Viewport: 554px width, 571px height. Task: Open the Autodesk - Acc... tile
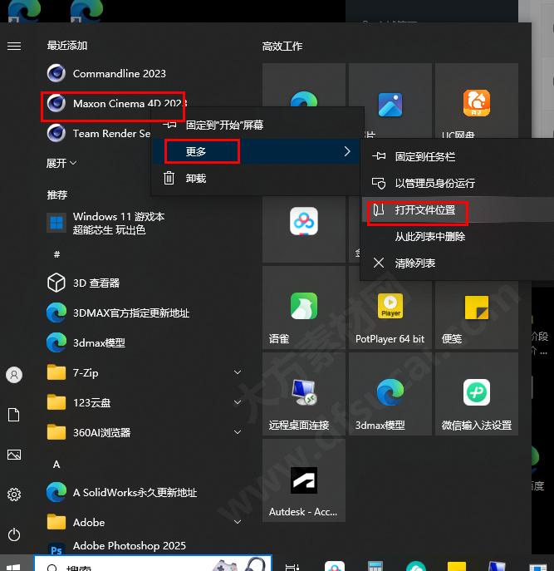pos(303,480)
